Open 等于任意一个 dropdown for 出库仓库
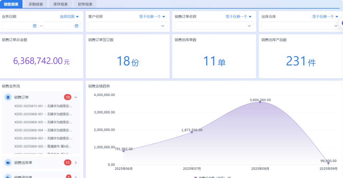This screenshot has height=178, width=343. tap(325, 17)
